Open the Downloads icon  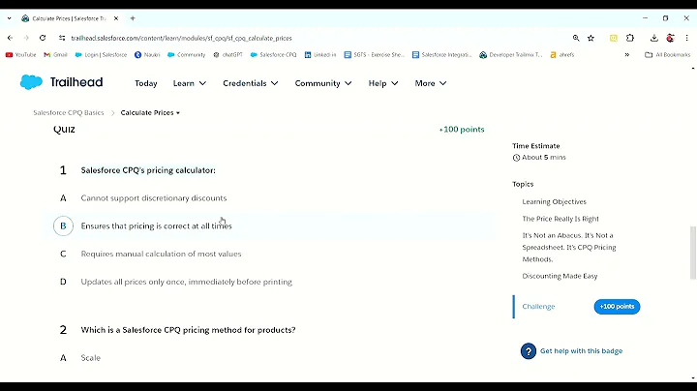[653, 38]
